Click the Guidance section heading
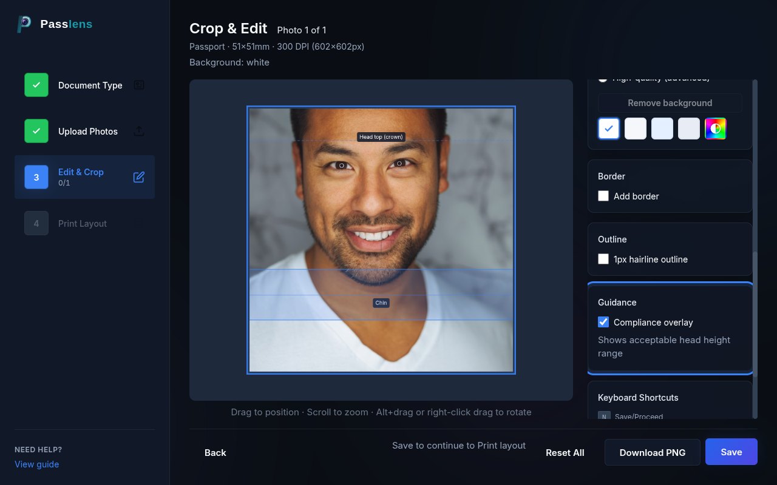The height and width of the screenshot is (485, 777). 617,302
